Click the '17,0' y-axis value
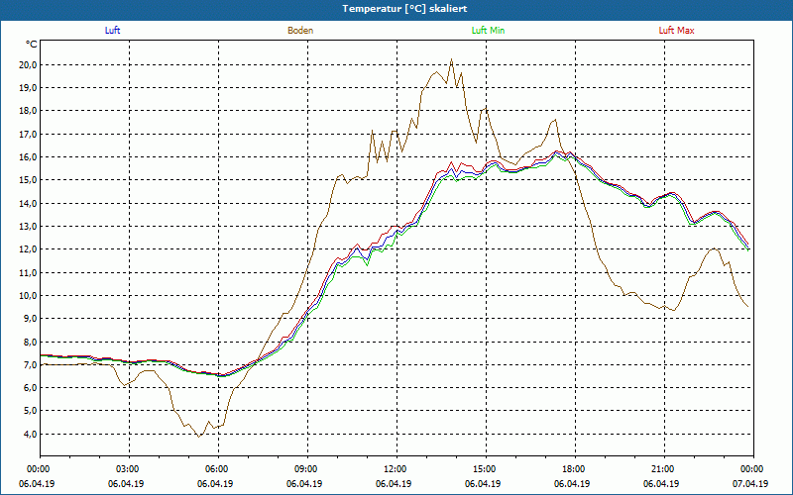Image resolution: width=793 pixels, height=495 pixels. [28, 134]
